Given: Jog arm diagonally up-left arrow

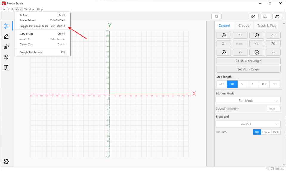Looking at the screenshot, I should pyautogui.click(x=224, y=35).
